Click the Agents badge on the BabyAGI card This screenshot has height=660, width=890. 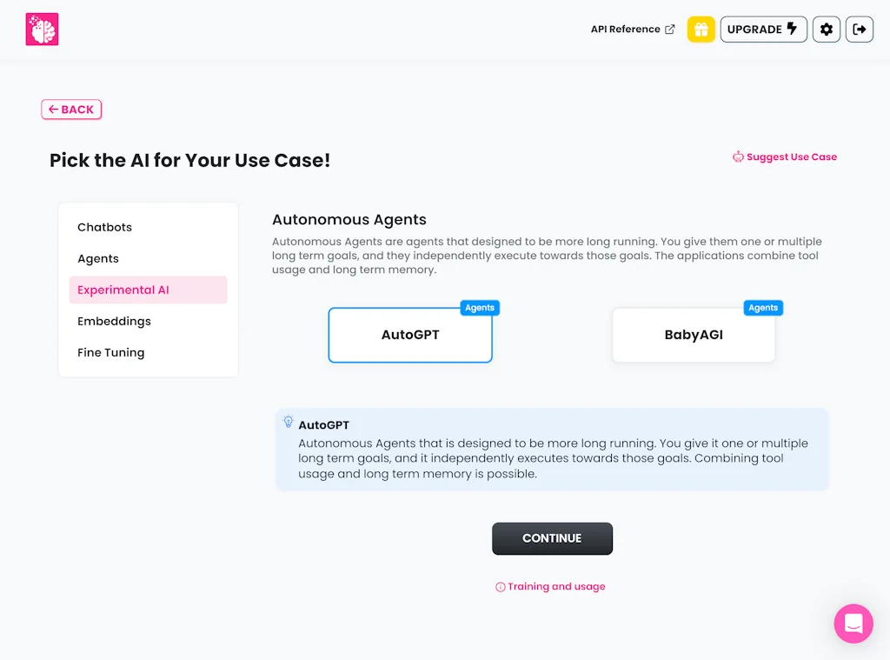(x=763, y=307)
